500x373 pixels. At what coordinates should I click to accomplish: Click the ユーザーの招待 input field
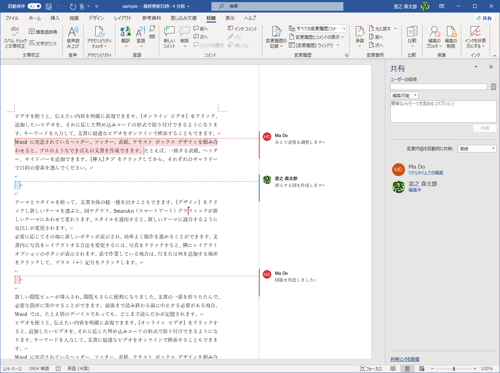438,86
